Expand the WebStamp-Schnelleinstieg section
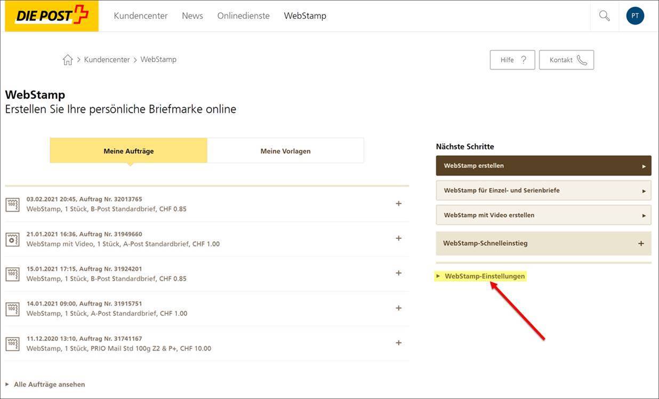This screenshot has height=399, width=659. (x=543, y=243)
